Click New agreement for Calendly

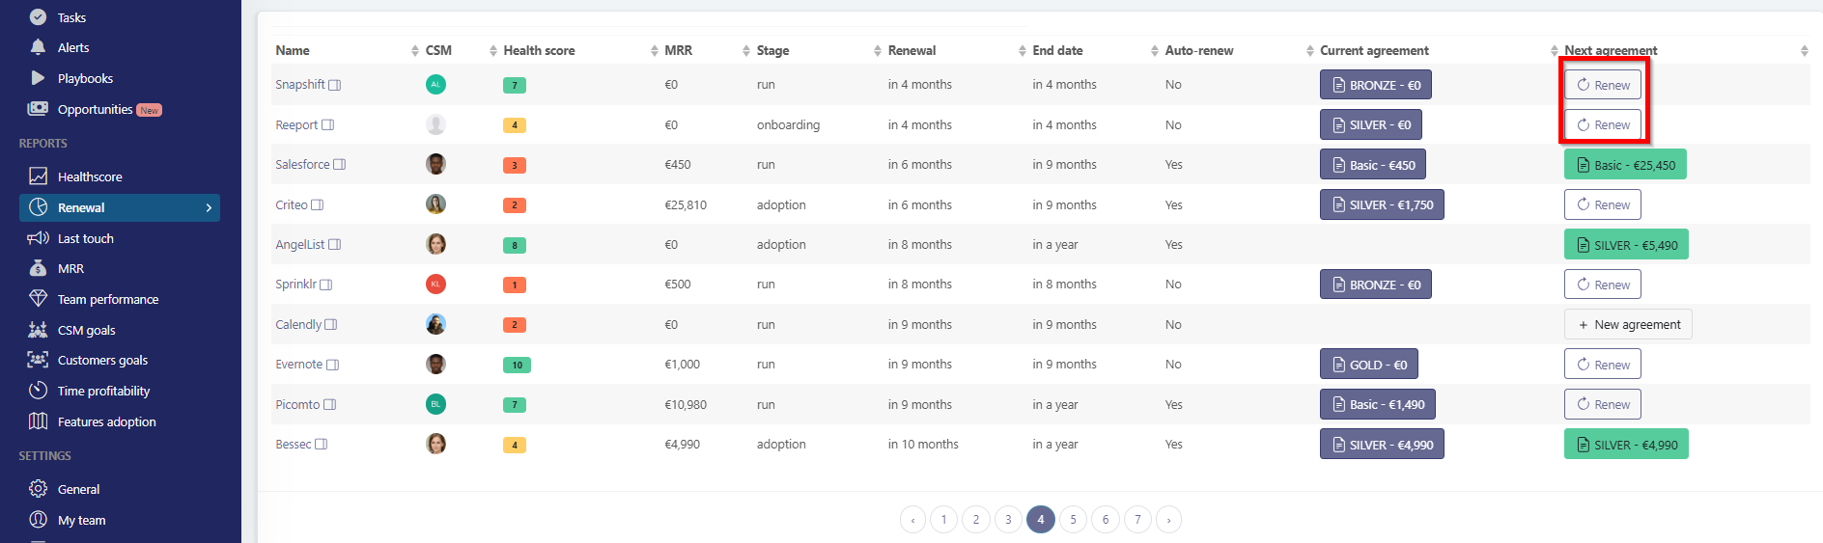[x=1627, y=325]
